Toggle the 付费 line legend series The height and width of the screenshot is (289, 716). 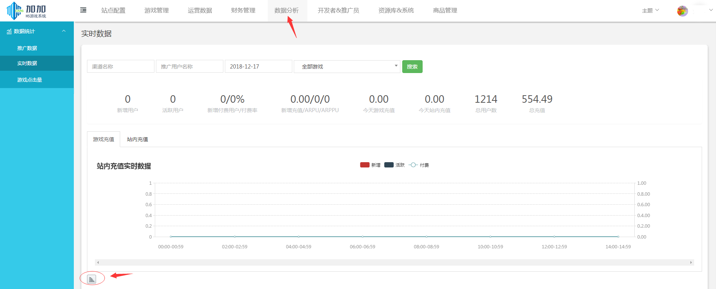pyautogui.click(x=413, y=165)
